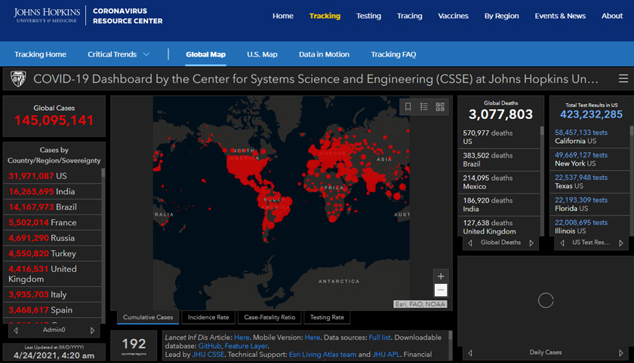Viewport: 634px width, 363px height.
Task: Go to next page after Global Deaths
Action: [x=531, y=243]
